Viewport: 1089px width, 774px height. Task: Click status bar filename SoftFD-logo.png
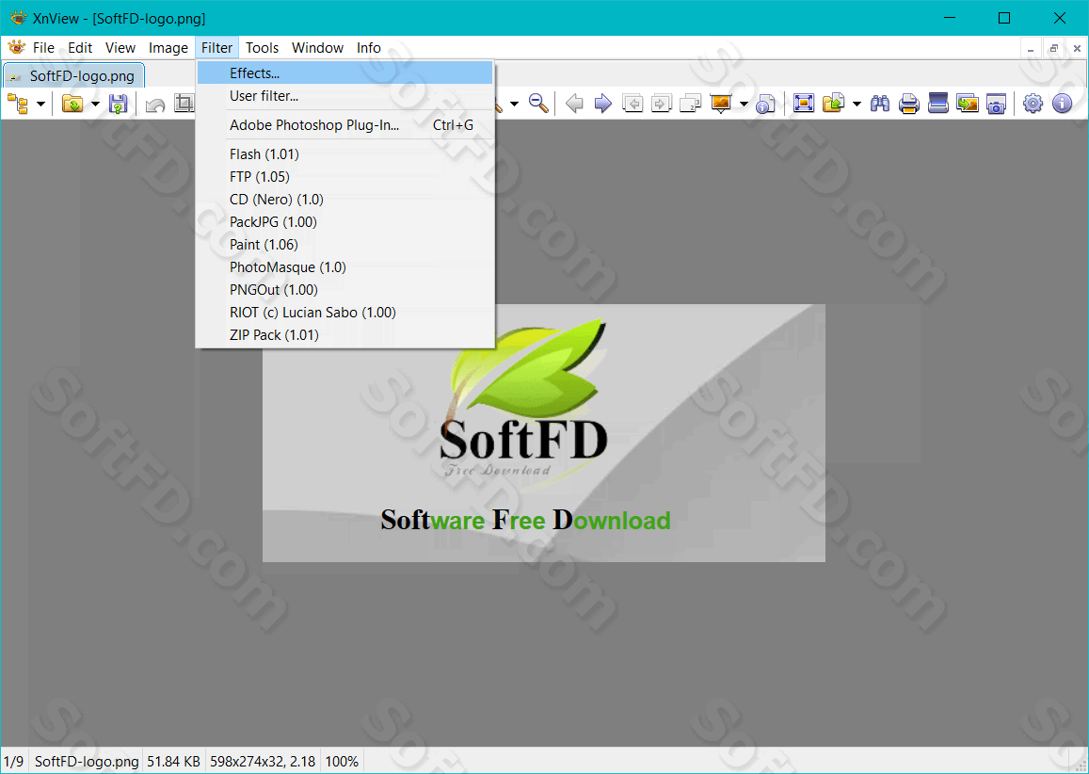pyautogui.click(x=87, y=762)
